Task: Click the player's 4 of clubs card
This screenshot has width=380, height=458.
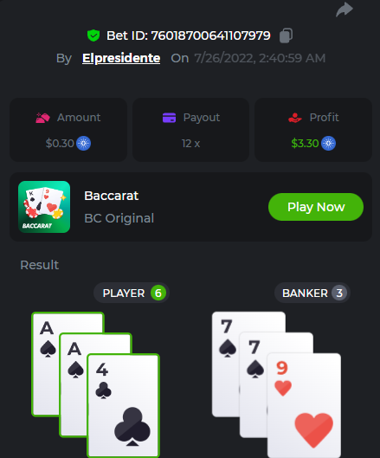Action: (x=123, y=406)
